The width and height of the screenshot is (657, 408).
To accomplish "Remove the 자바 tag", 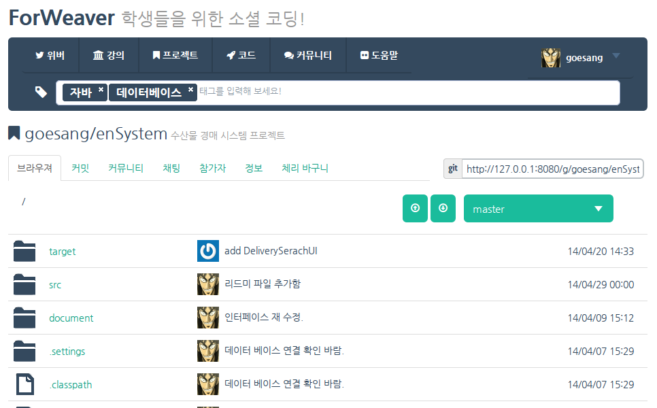I will click(101, 89).
